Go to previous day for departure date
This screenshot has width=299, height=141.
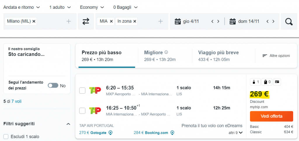213,21
